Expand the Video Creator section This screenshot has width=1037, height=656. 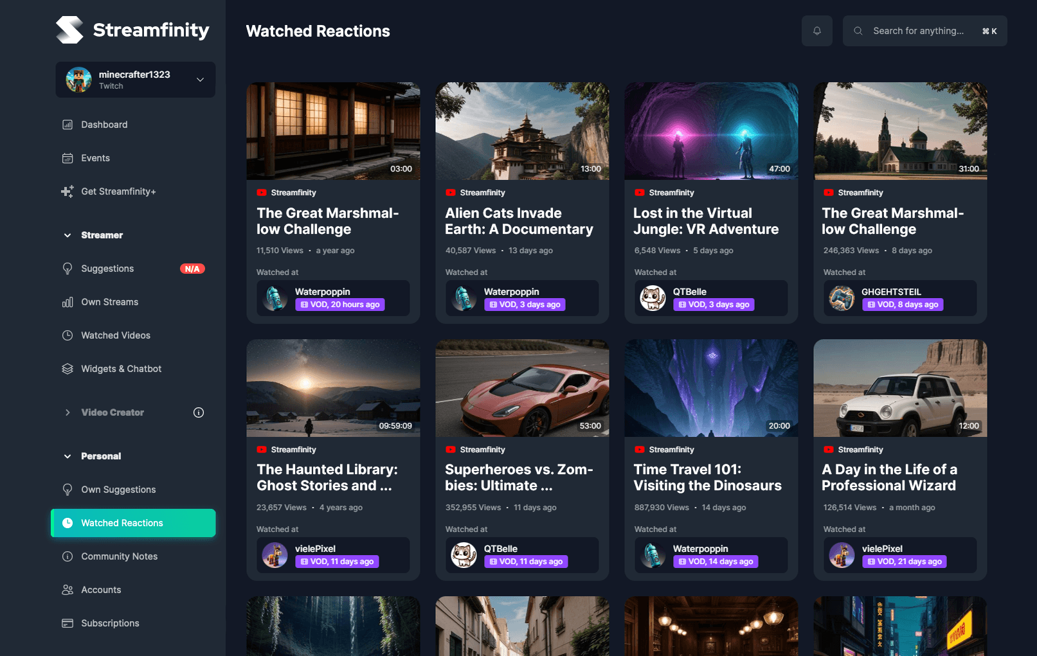click(68, 412)
